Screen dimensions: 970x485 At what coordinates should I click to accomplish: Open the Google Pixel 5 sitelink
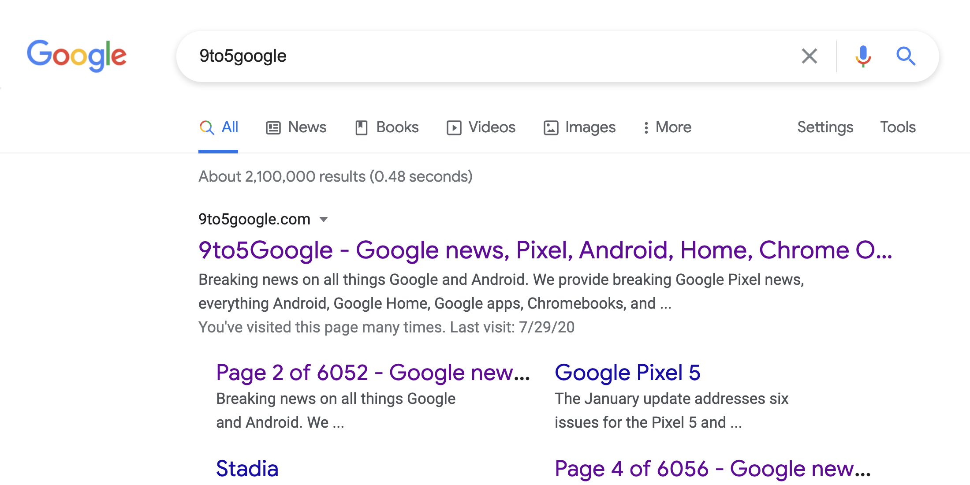[x=627, y=373]
